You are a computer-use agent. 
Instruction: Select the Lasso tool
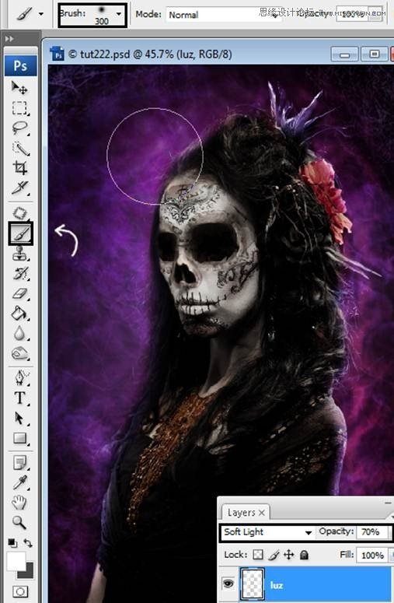click(x=19, y=128)
